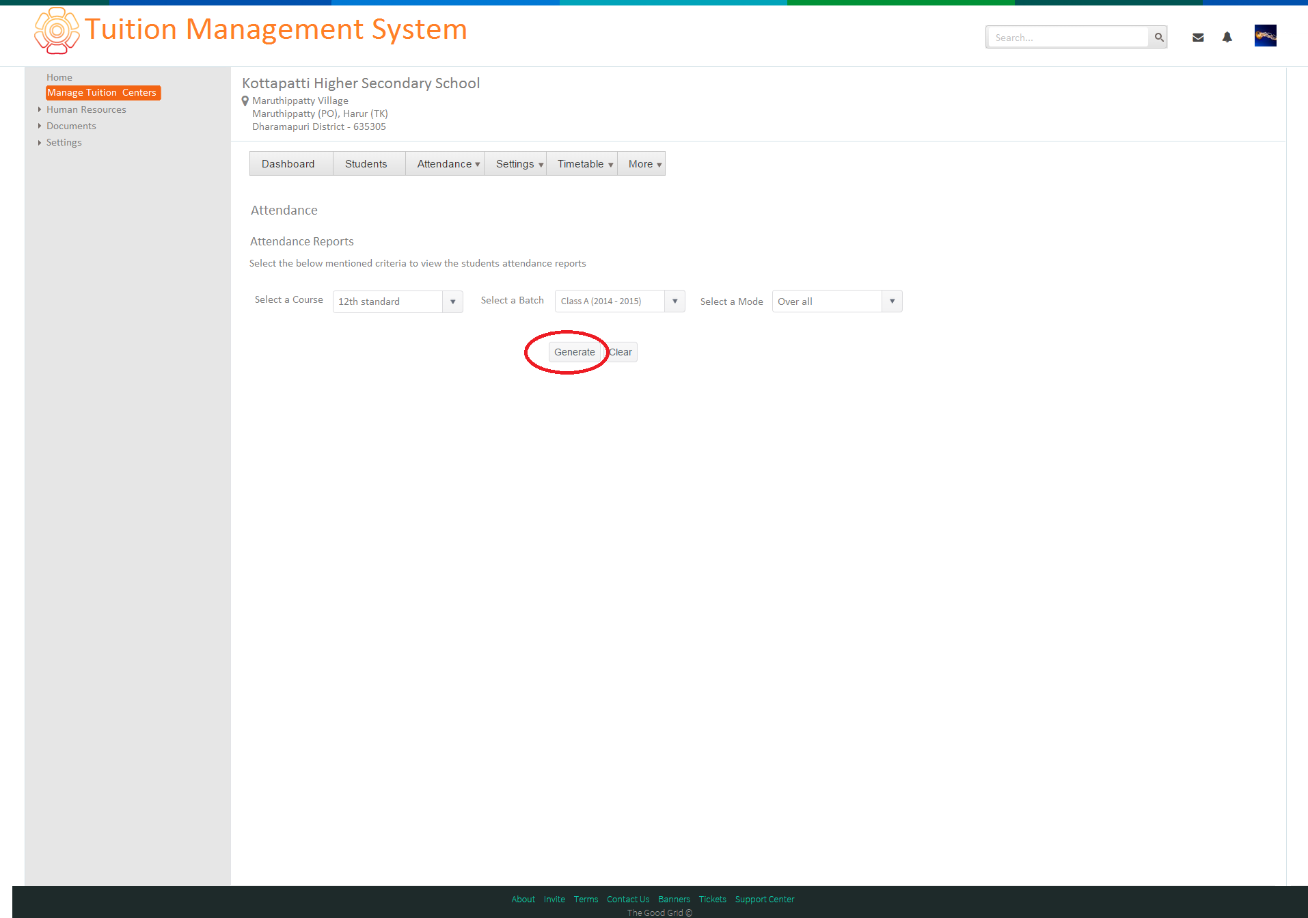Viewport: 1308px width, 918px height.
Task: Open the Timetable dropdown menu
Action: pos(582,163)
